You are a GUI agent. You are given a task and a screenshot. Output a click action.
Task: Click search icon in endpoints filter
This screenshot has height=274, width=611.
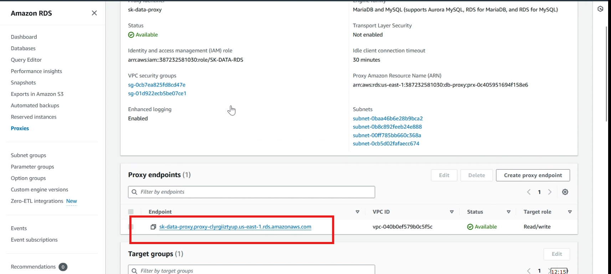134,192
